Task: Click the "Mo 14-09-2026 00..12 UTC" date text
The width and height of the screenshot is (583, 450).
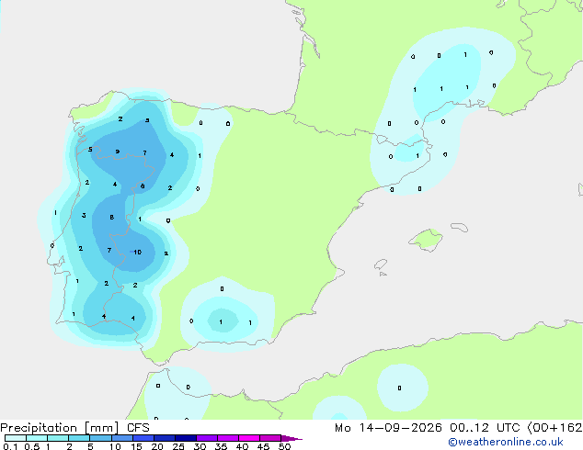Action: (428, 428)
